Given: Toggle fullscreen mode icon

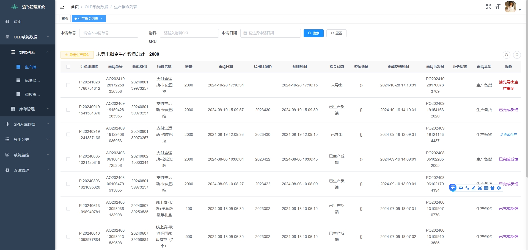Looking at the screenshot, I should (488, 7).
